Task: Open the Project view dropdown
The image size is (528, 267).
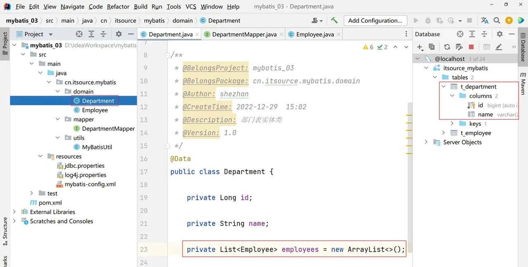Action: [x=50, y=34]
